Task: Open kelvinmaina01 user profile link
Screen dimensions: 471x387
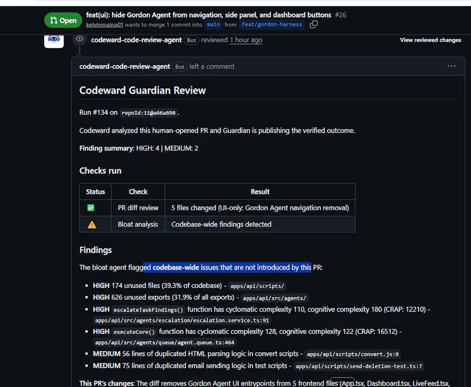Action: coord(105,25)
